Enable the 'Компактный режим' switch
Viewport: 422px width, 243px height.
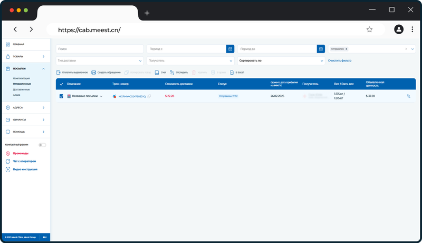point(42,145)
